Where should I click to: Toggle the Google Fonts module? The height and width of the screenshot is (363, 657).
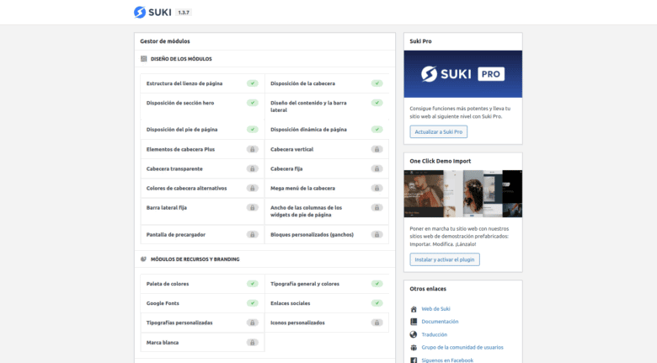(x=252, y=303)
